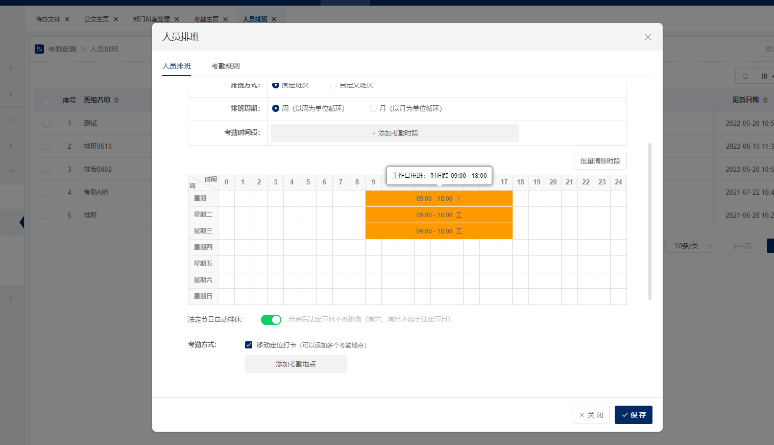Click 添加考勤地点 button
The image size is (774, 445).
(x=296, y=364)
